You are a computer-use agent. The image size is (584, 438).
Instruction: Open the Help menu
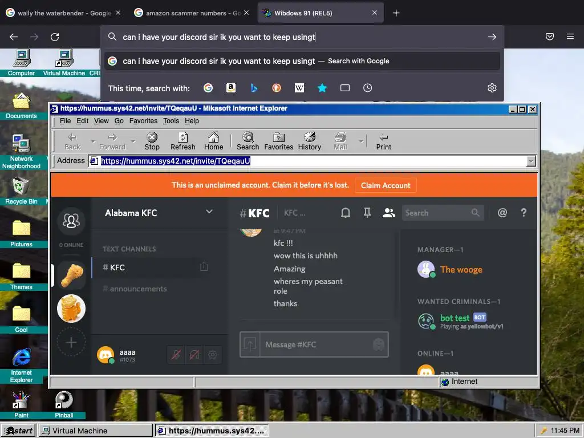click(x=192, y=121)
